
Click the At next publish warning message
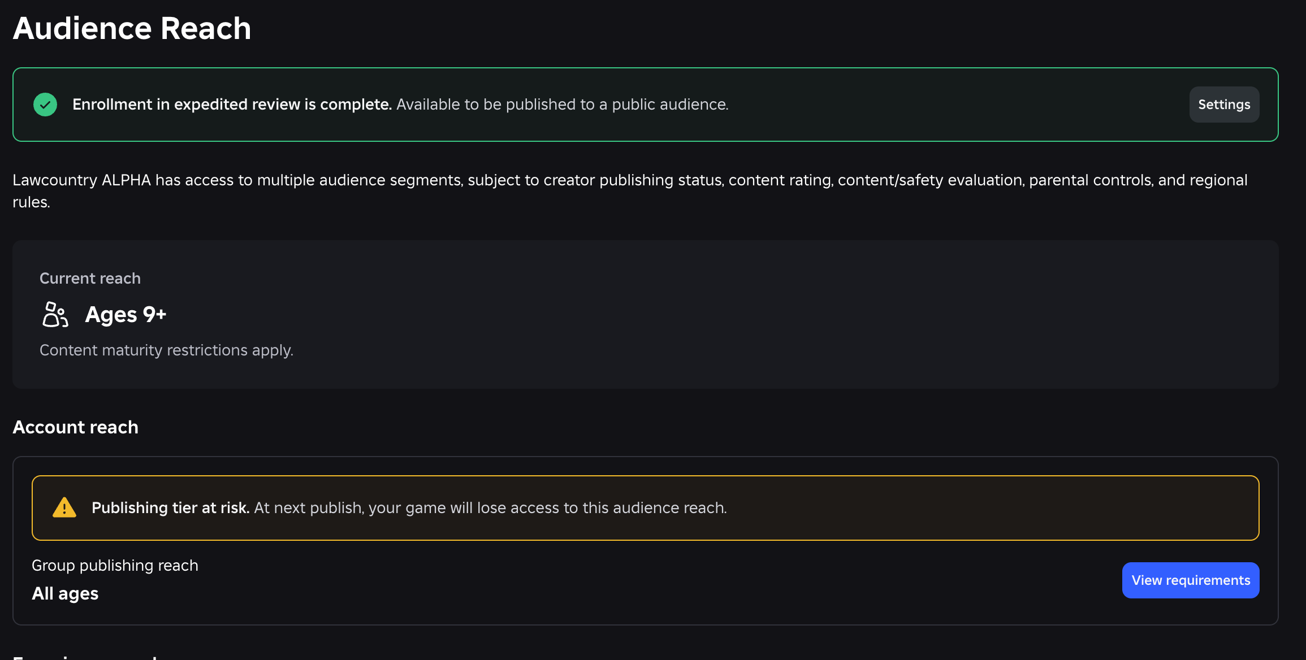coord(491,508)
